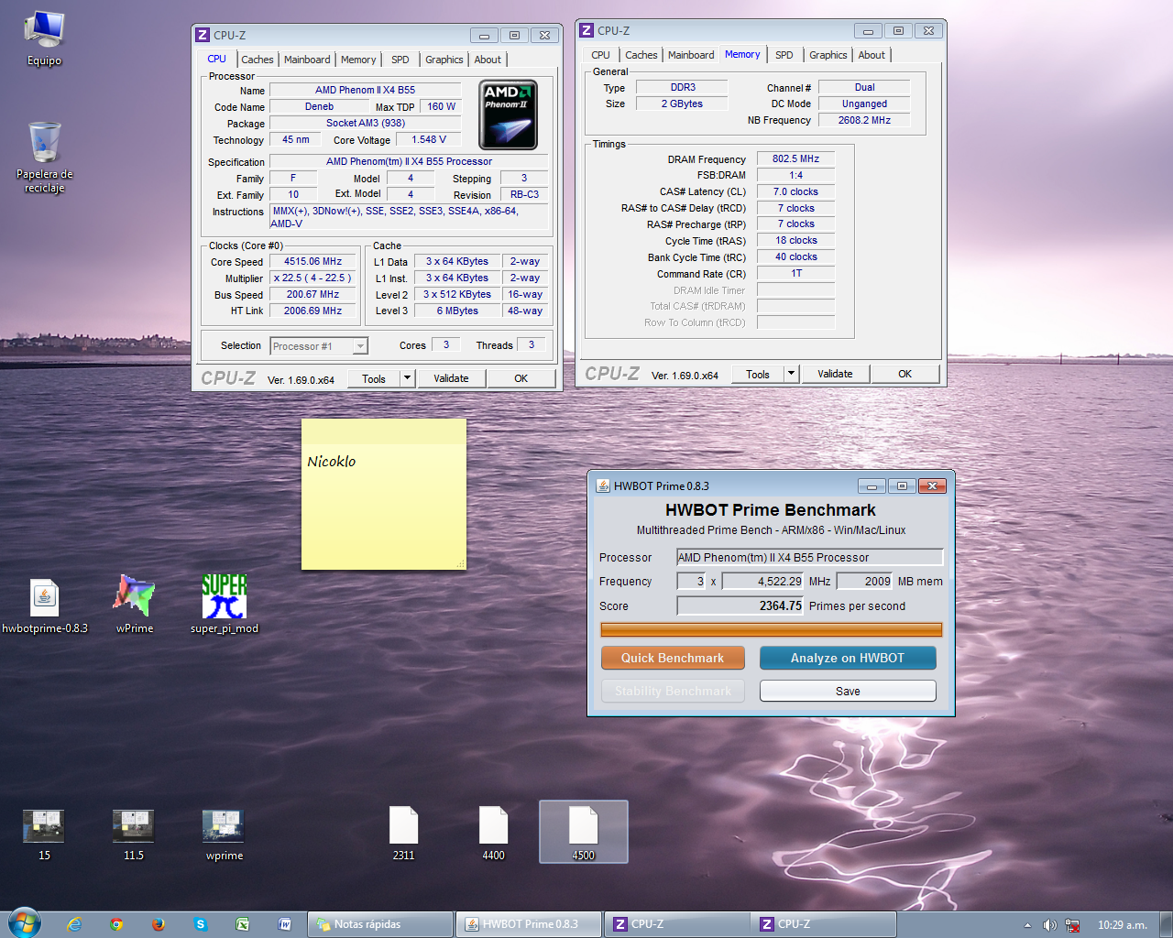Click the network icon in system tray
This screenshot has width=1173, height=938.
pos(1072,925)
